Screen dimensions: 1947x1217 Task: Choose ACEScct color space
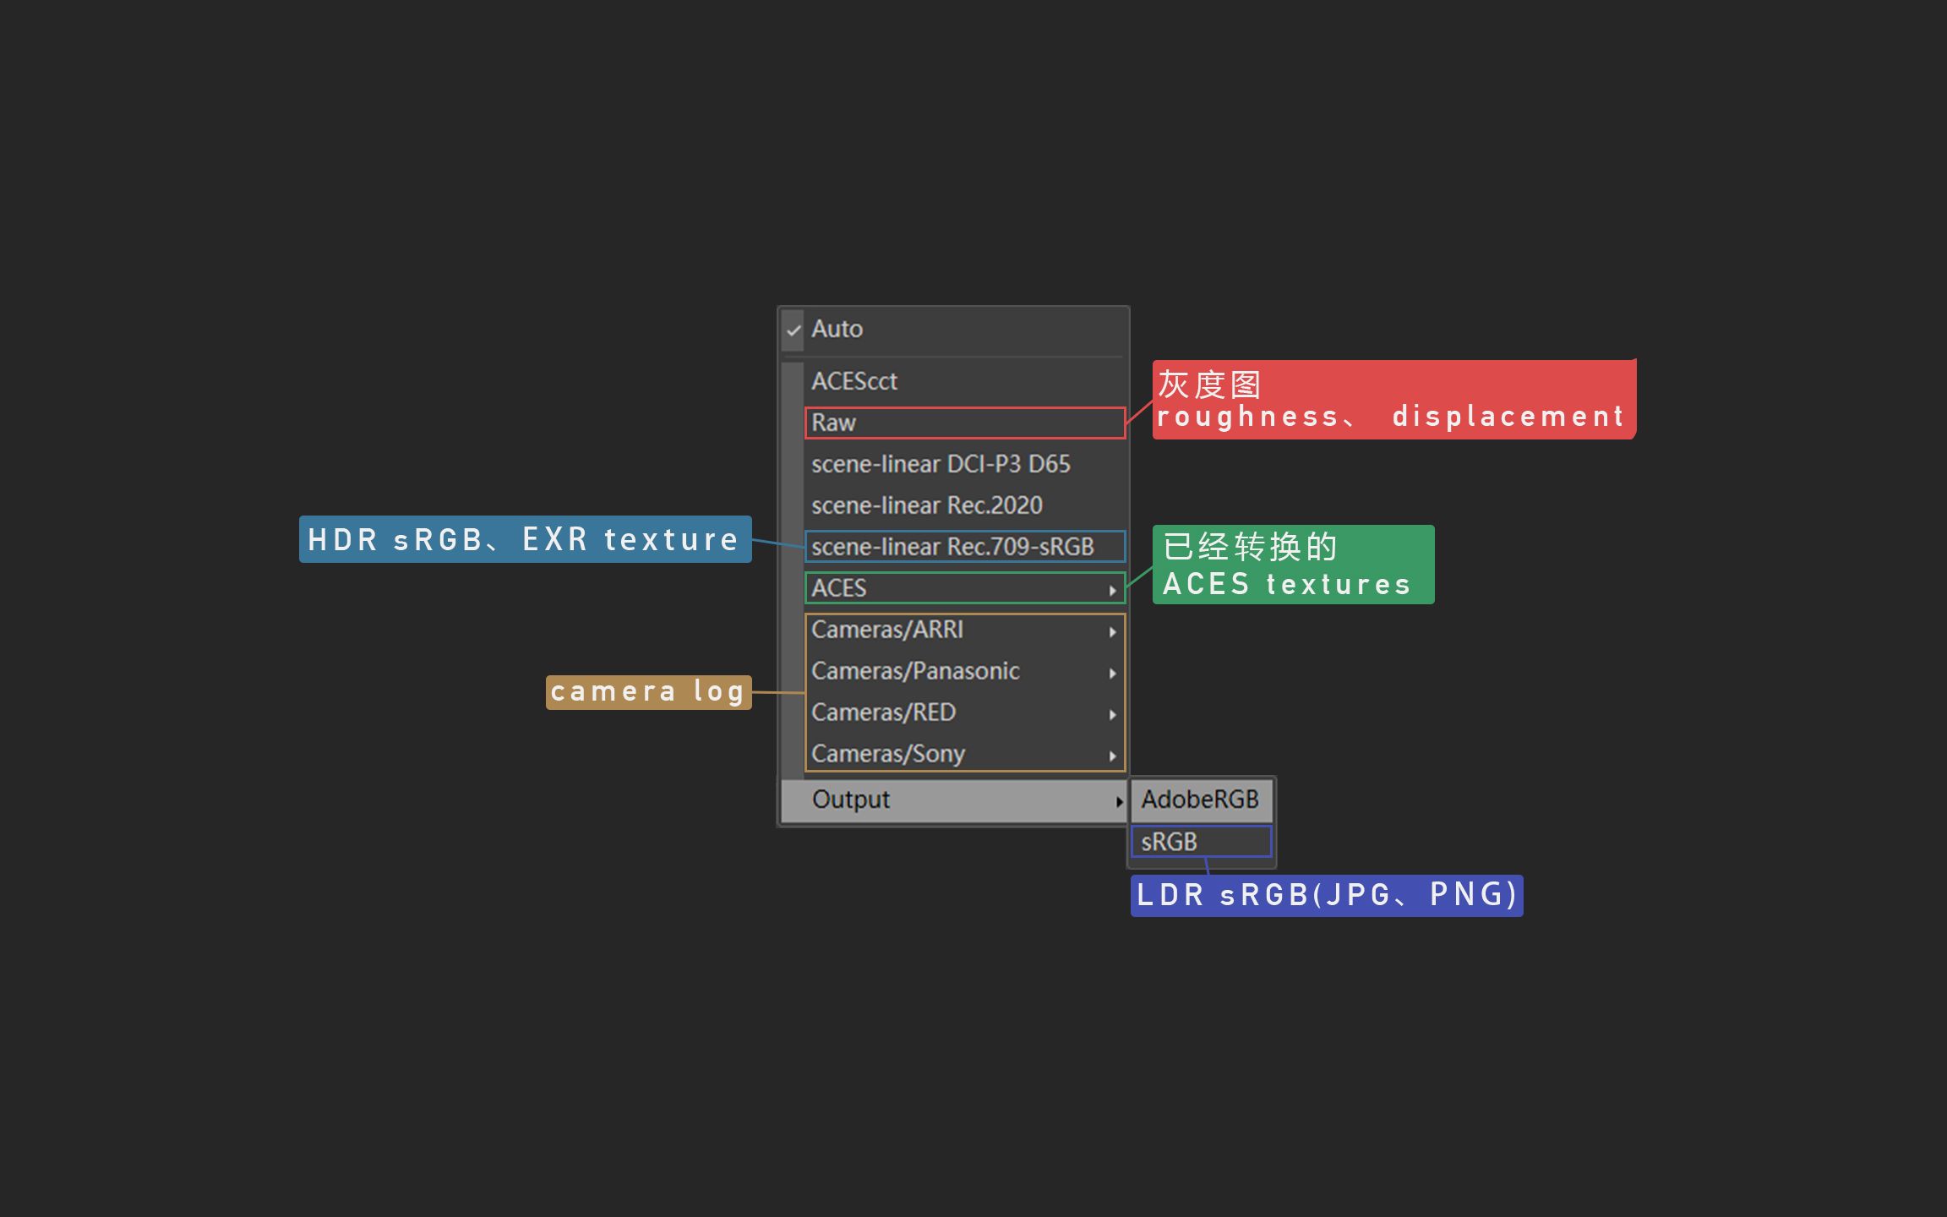click(x=854, y=381)
